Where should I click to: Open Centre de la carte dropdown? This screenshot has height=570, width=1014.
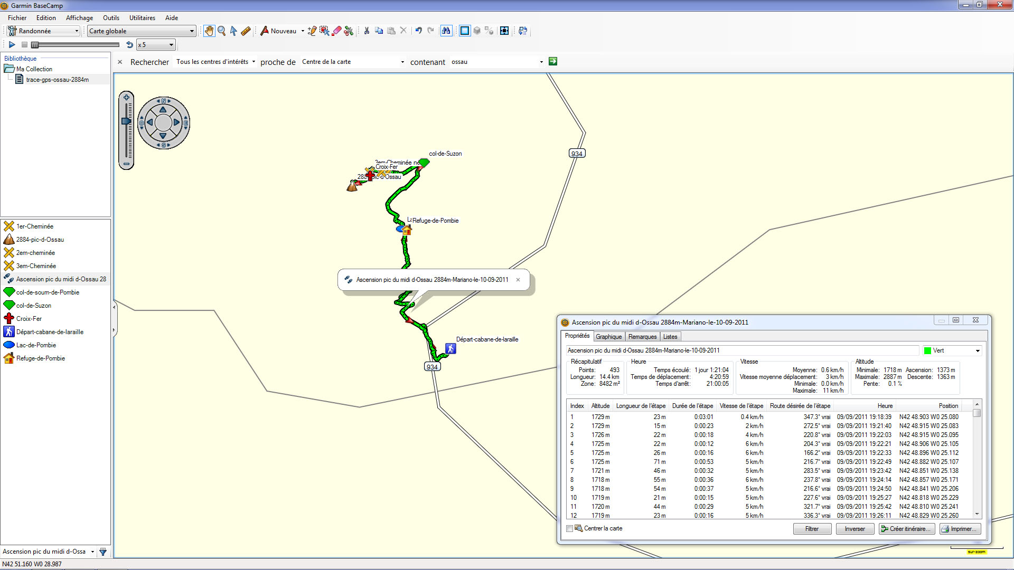[x=353, y=62]
